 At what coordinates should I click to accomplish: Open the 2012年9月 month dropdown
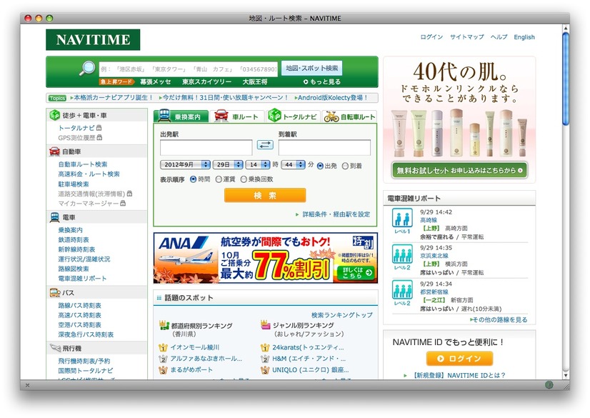185,164
